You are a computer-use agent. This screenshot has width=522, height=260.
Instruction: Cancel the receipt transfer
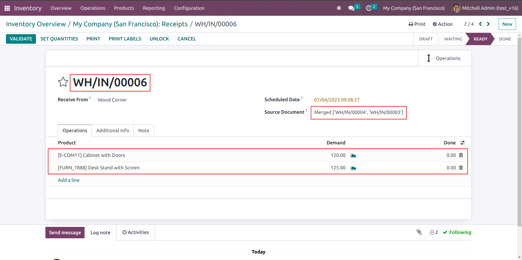pos(187,39)
